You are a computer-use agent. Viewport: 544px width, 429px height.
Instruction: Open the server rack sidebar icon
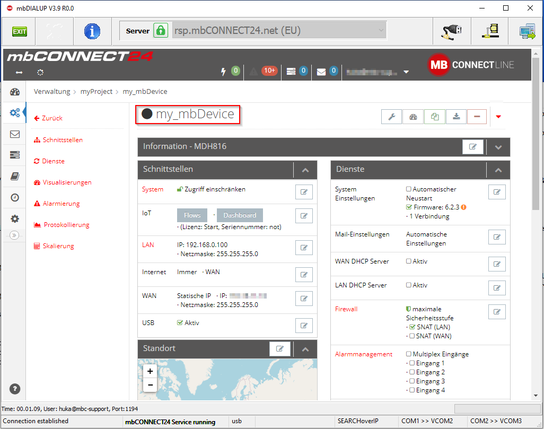15,155
